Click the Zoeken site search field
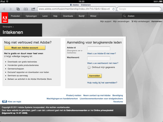The height and width of the screenshot is (122, 163). point(142,16)
